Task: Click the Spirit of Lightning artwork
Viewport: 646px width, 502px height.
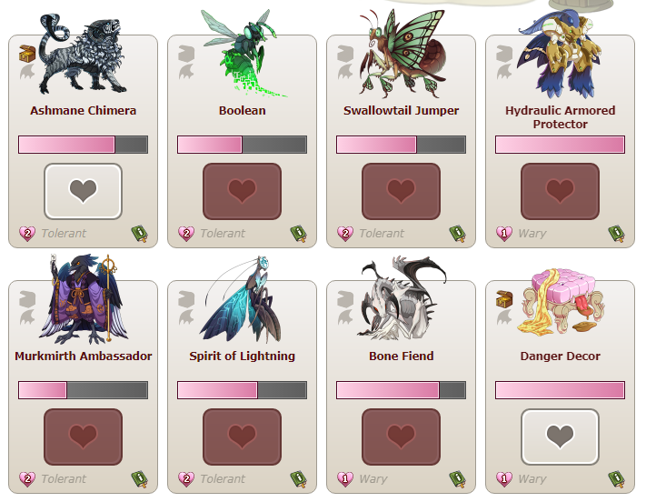Action: click(243, 300)
